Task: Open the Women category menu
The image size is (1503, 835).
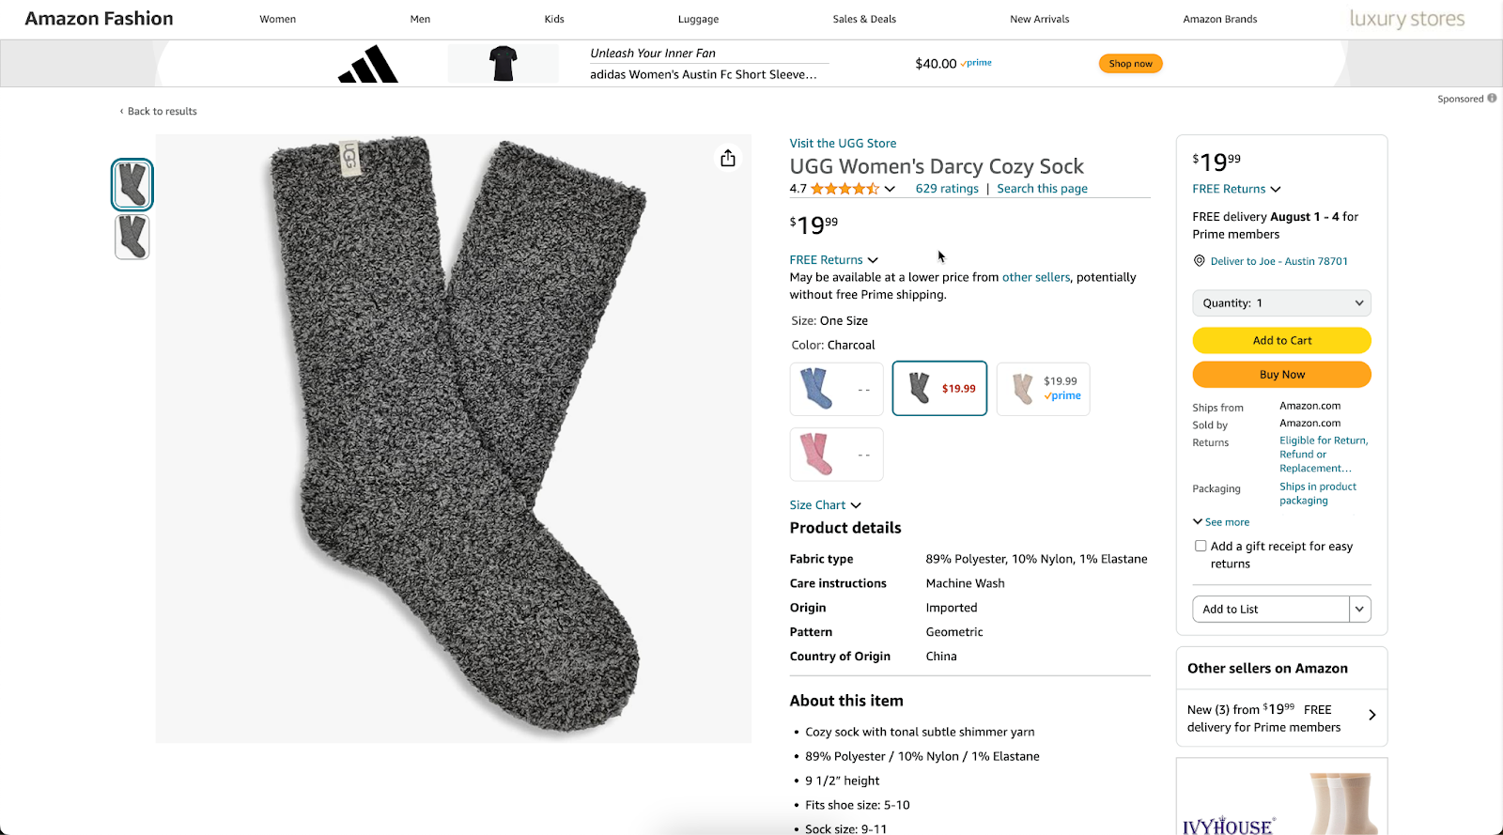Action: [x=277, y=18]
